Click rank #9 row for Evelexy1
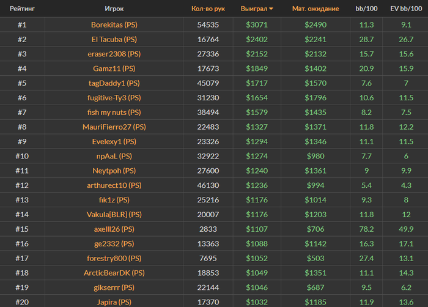428x307 pixels. point(214,141)
